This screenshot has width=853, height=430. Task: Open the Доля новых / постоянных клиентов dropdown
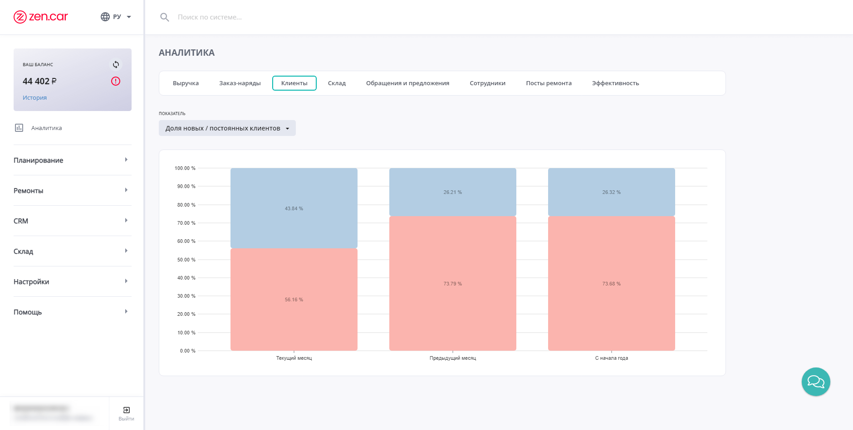coord(227,128)
